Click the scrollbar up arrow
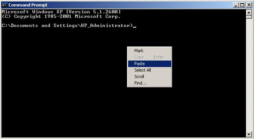This screenshot has width=254, height=139. [249, 12]
